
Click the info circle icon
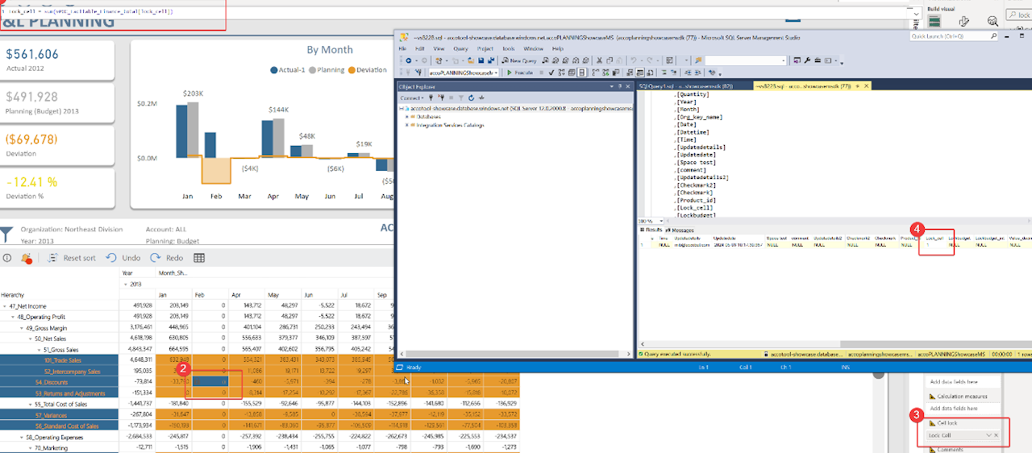coord(7,258)
